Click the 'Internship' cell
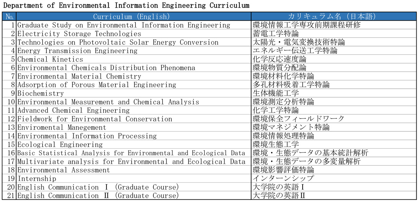418x201 pixels. click(134, 179)
